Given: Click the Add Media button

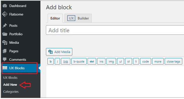Looking at the screenshot, I should [x=59, y=52].
